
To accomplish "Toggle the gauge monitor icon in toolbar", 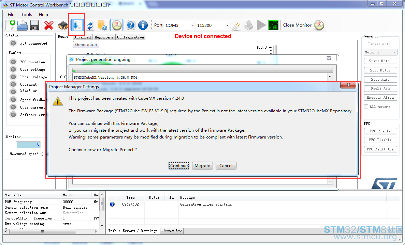I will 116,25.
